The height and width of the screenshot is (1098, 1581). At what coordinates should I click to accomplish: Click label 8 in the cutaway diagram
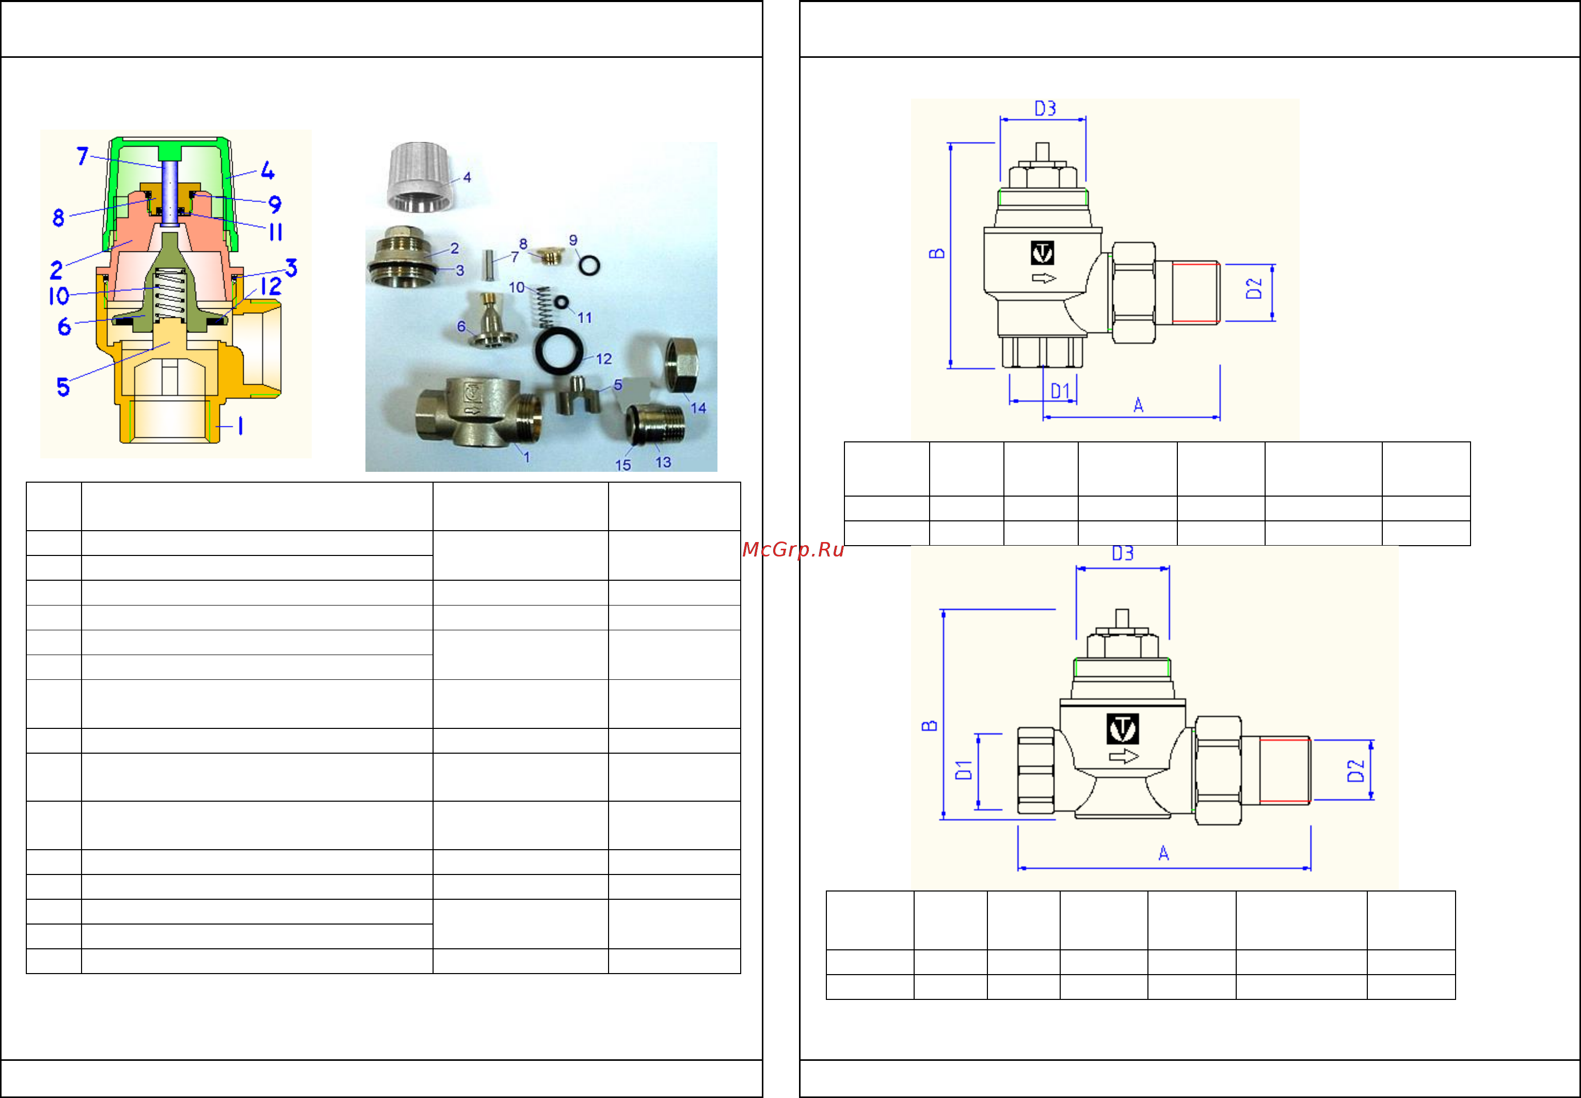tap(58, 217)
